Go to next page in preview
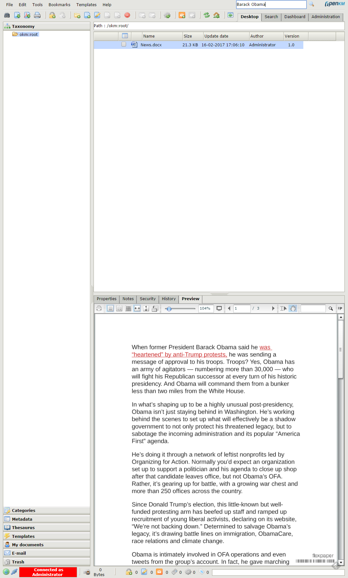 273,309
